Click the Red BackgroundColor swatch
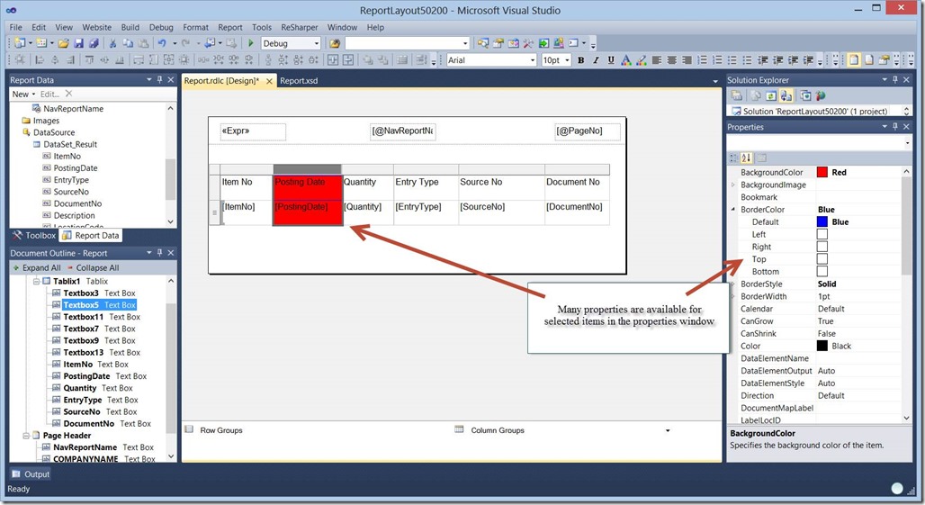 (822, 172)
